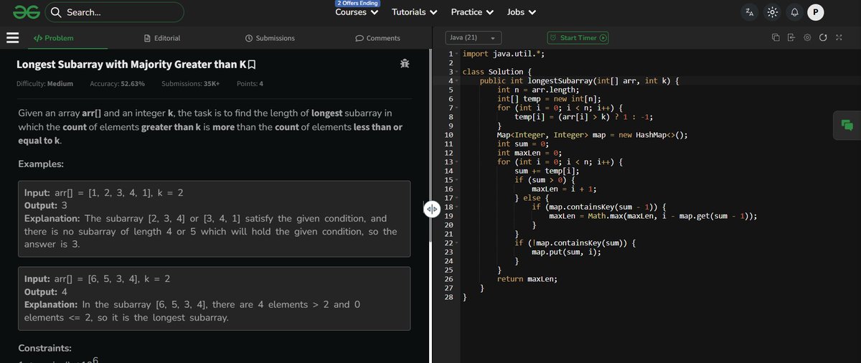Image resolution: width=861 pixels, height=363 pixels.
Task: Expand the Jobs dropdown menu
Action: (522, 12)
